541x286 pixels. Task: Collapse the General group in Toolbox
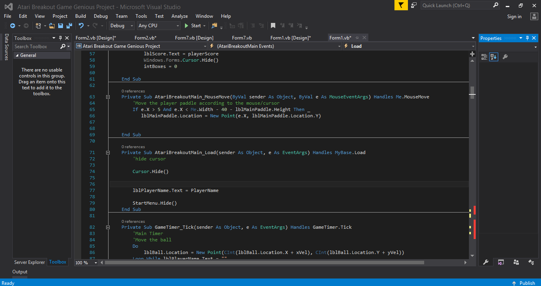click(17, 55)
